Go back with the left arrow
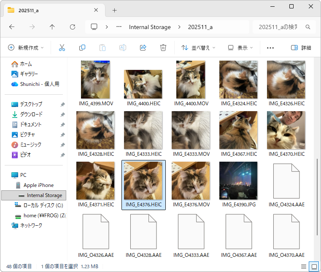Viewport: 321px width, 272px height. 12,27
